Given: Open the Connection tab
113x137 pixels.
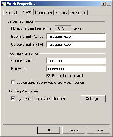Looking at the screenshot, I should (x=43, y=13).
